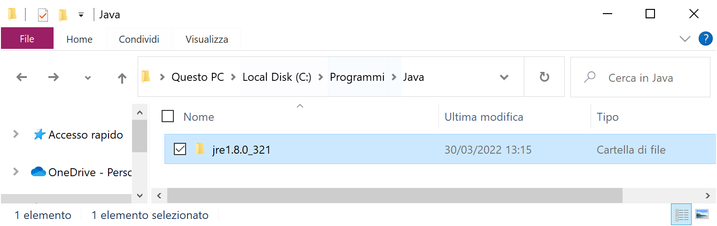Image resolution: width=717 pixels, height=226 pixels.
Task: Click the Back navigation arrow
Action: (22, 77)
